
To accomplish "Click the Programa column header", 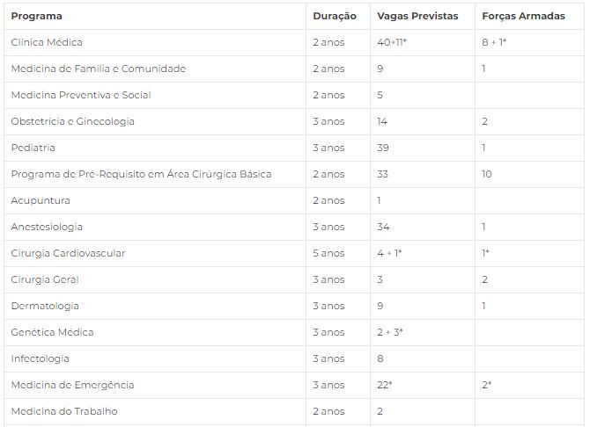I will pos(36,16).
